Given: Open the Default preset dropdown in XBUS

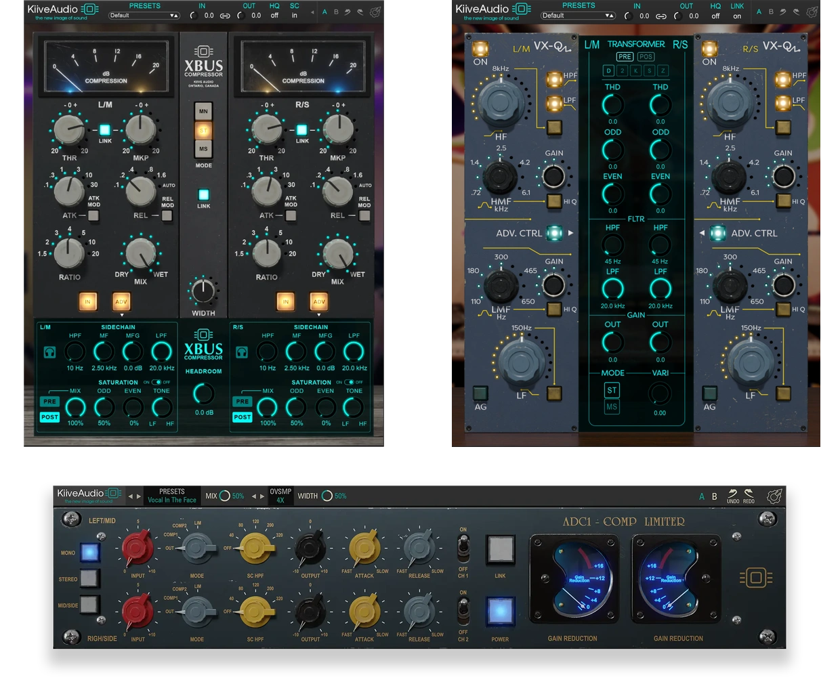Looking at the screenshot, I should (144, 15).
